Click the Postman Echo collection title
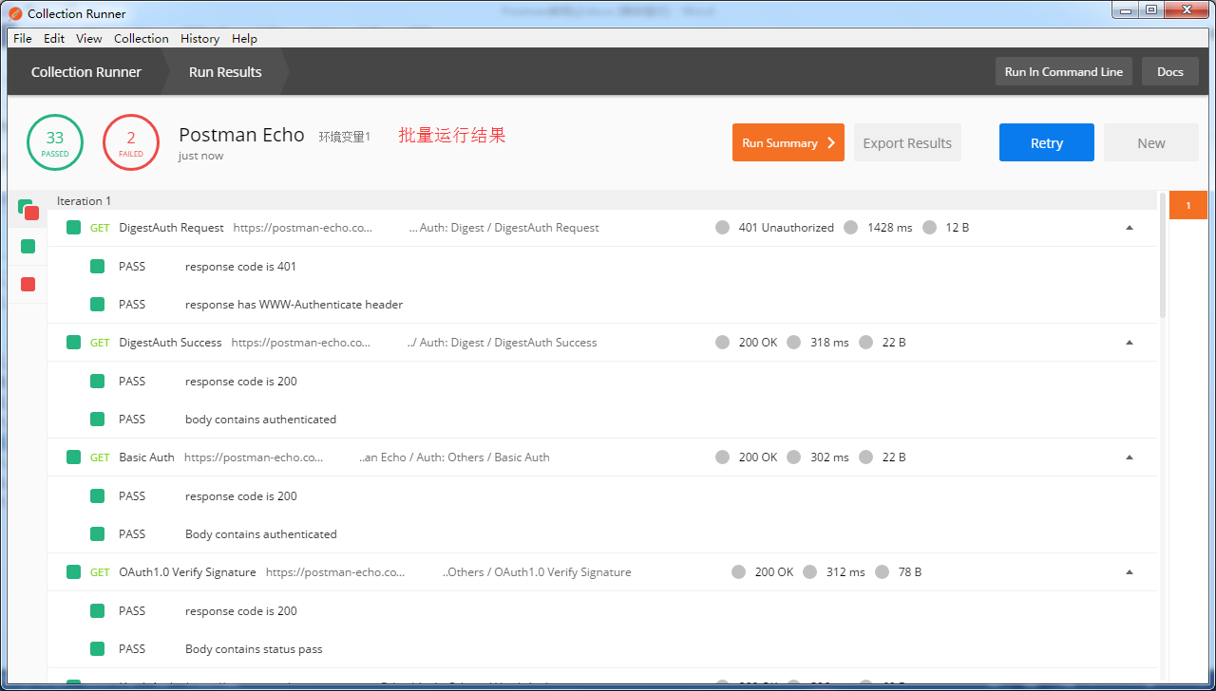The height and width of the screenshot is (691, 1216). 241,135
